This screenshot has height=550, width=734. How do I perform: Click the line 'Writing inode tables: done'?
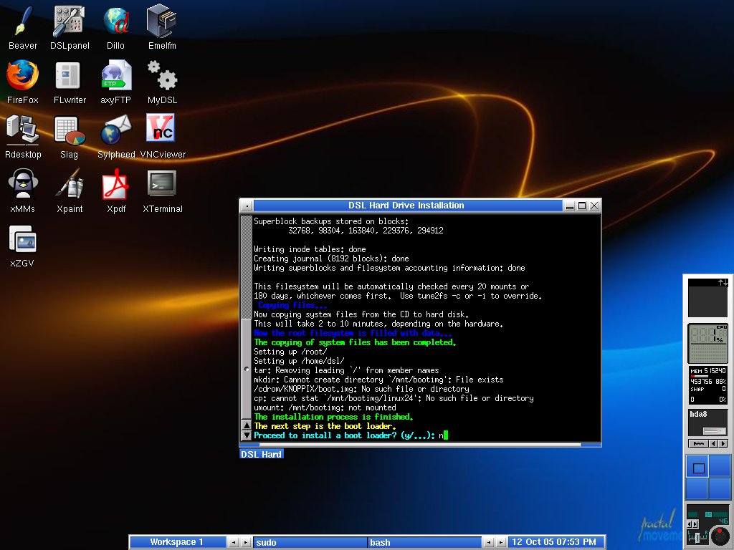tap(310, 249)
